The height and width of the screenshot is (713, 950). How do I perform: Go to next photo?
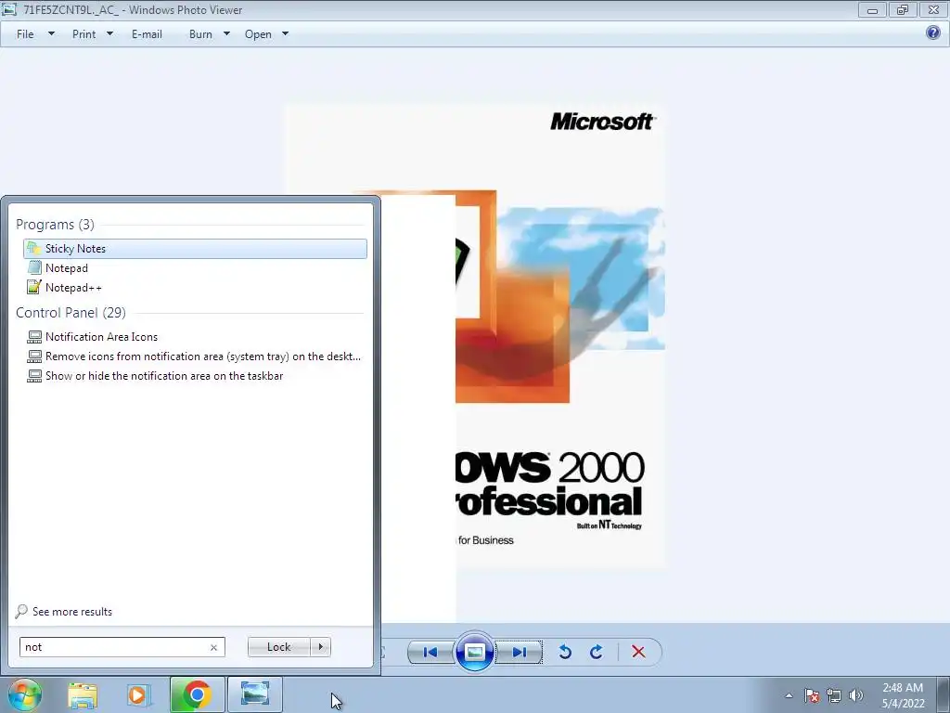pos(520,653)
